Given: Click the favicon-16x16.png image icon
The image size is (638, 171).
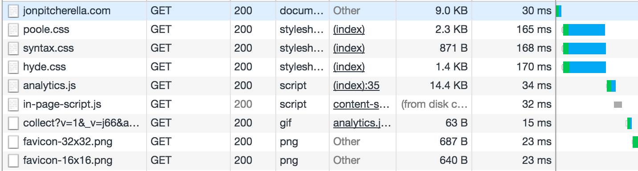Looking at the screenshot, I should pos(14,160).
